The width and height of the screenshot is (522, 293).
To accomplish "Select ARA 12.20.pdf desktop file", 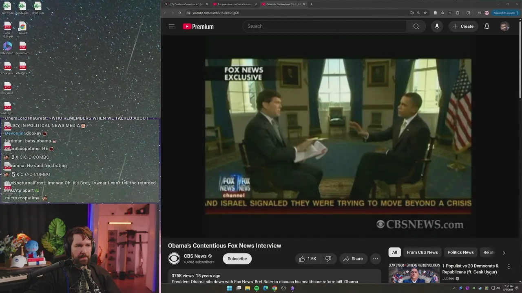I will click(x=7, y=30).
